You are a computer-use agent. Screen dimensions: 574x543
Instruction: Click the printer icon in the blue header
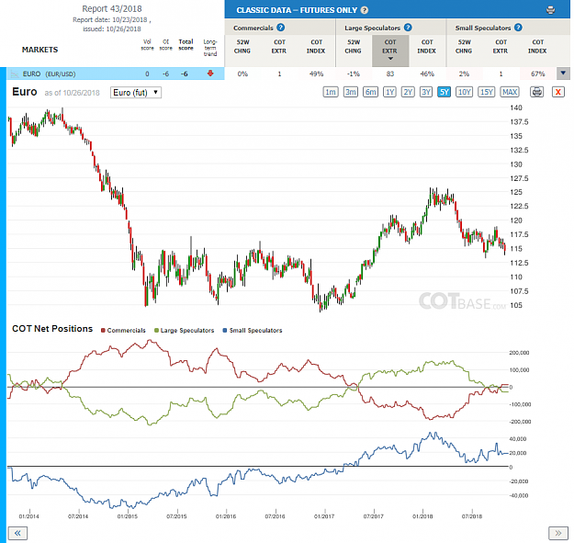pos(550,10)
